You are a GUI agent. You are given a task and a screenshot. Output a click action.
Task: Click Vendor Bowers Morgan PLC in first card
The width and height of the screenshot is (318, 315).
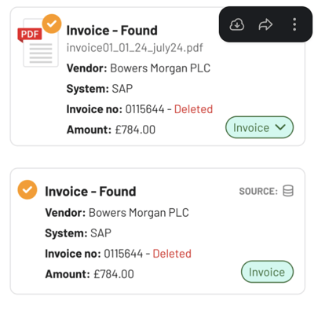pyautogui.click(x=138, y=68)
